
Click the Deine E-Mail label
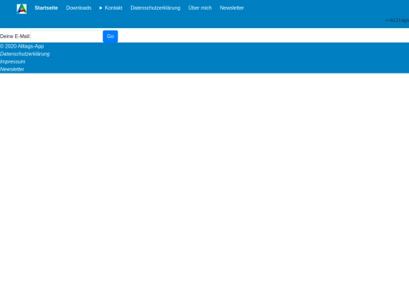pos(15,36)
